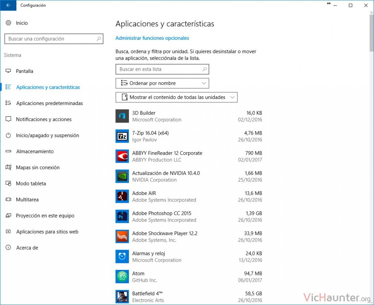Open Multitarea settings
This screenshot has height=305, width=374.
(27, 200)
